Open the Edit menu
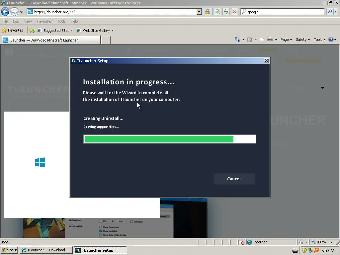This screenshot has width=340, height=255. click(x=16, y=21)
